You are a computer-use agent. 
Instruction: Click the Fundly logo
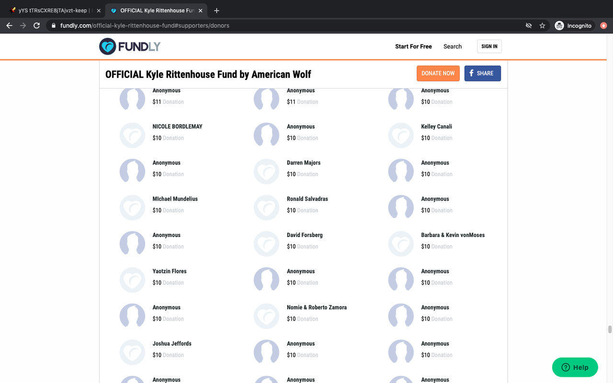coord(130,46)
